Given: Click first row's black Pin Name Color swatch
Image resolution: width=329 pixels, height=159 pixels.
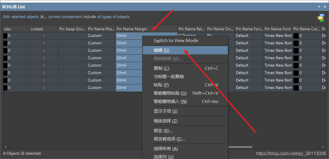Looking at the screenshot, I should pyautogui.click(x=296, y=36).
